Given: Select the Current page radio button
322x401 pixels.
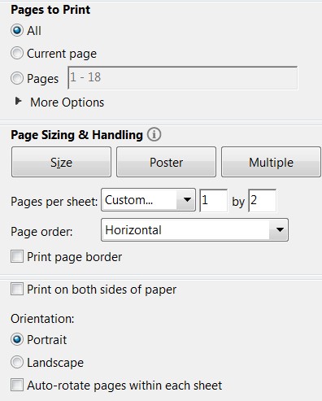Looking at the screenshot, I should point(17,53).
